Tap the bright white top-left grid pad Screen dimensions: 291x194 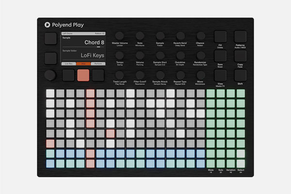coord(50,94)
